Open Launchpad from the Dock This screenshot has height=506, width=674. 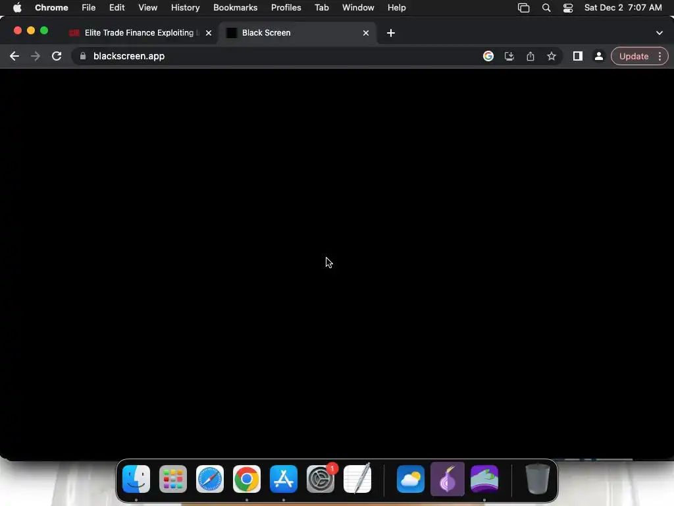click(173, 479)
